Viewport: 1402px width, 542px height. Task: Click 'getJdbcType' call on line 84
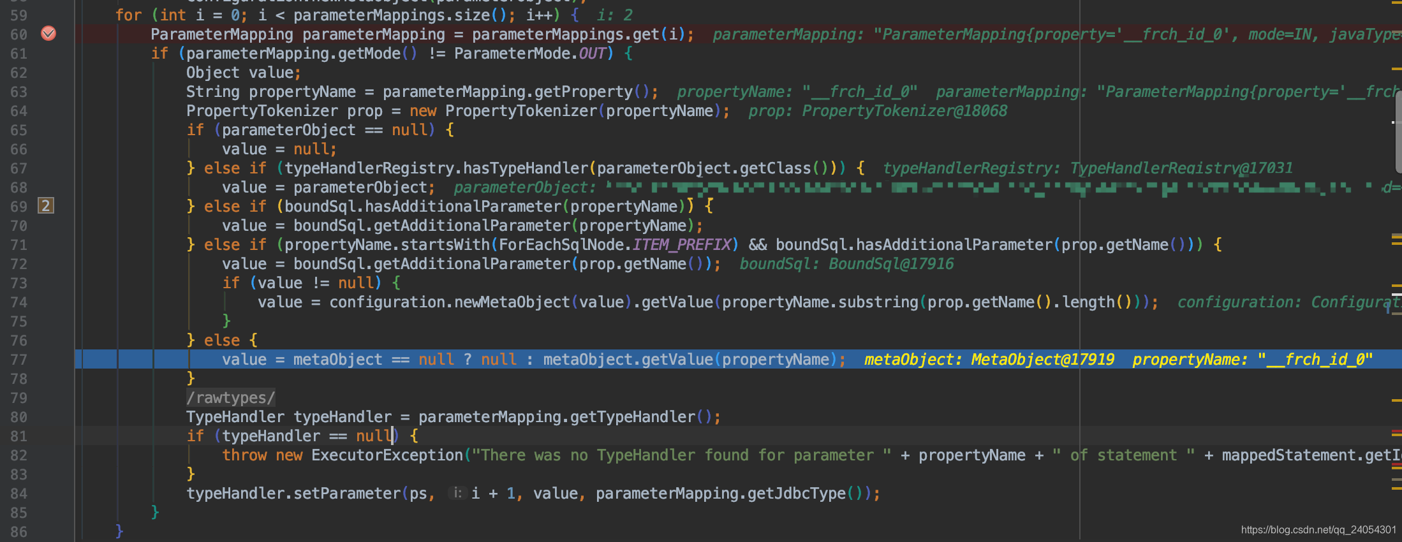click(797, 494)
